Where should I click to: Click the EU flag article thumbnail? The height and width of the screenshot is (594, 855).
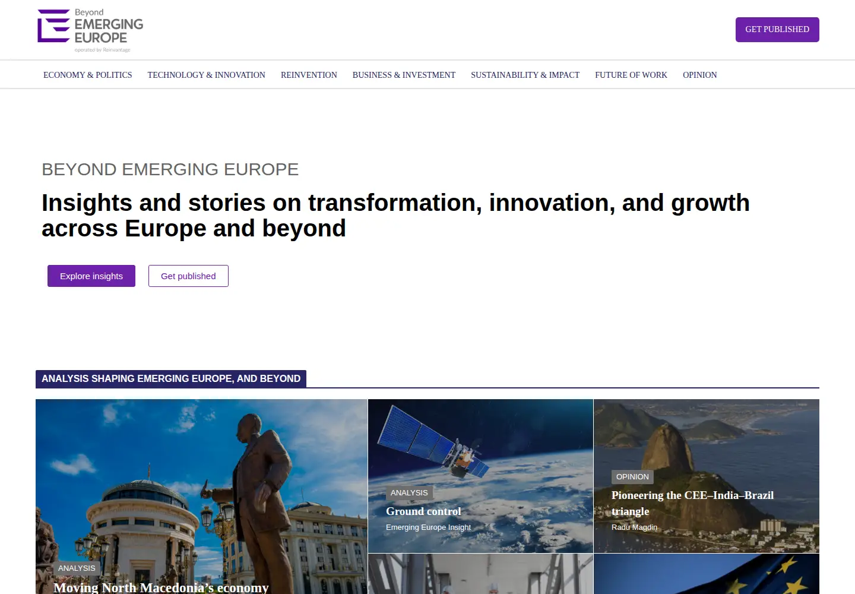[x=707, y=574]
